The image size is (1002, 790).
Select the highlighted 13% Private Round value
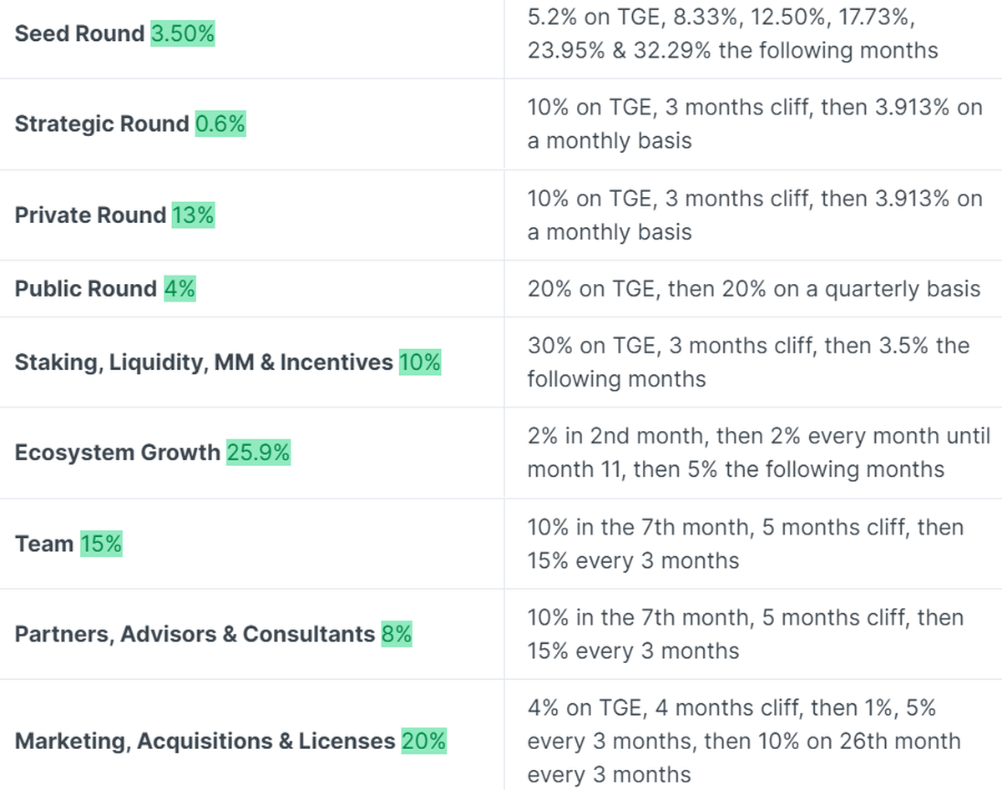(x=193, y=215)
